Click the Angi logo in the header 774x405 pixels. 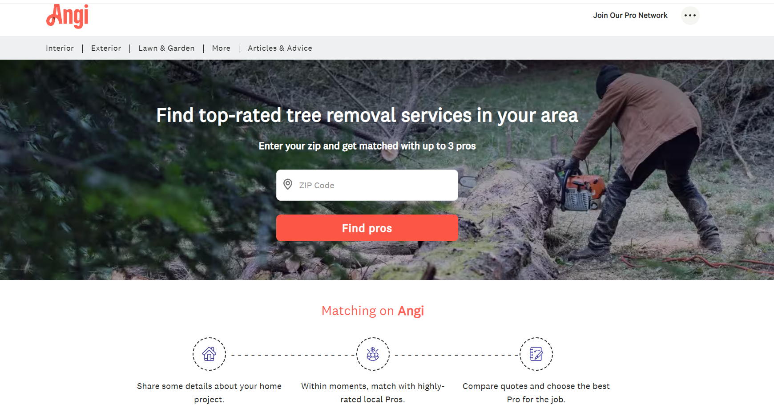67,16
